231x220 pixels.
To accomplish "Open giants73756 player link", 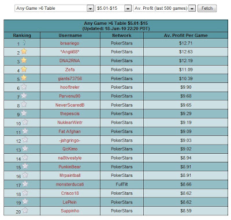I will (70, 78).
